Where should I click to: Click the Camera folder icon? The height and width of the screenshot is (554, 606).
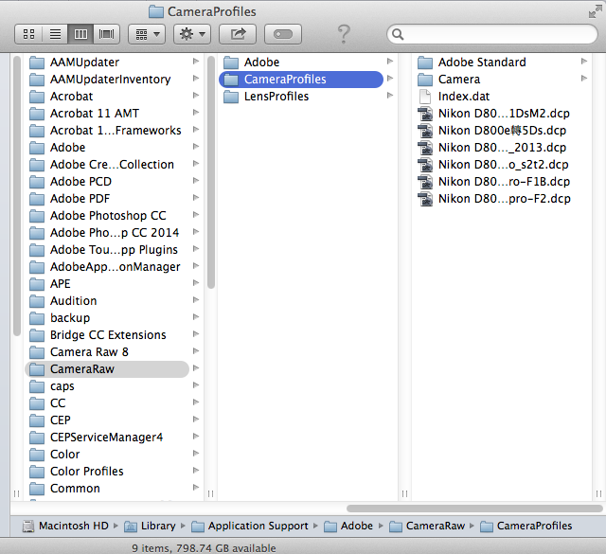[x=425, y=80]
